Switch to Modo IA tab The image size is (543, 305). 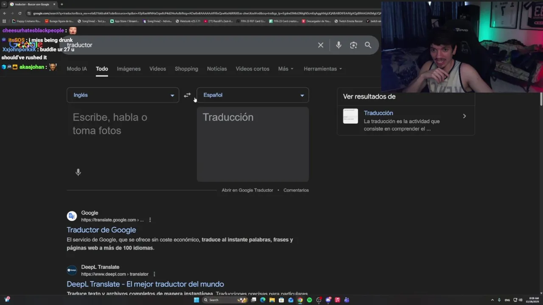point(77,69)
